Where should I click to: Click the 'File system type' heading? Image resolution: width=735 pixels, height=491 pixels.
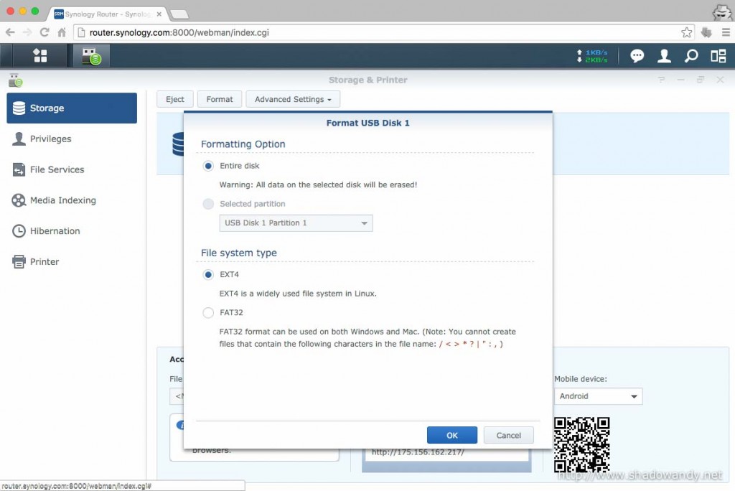(x=238, y=253)
